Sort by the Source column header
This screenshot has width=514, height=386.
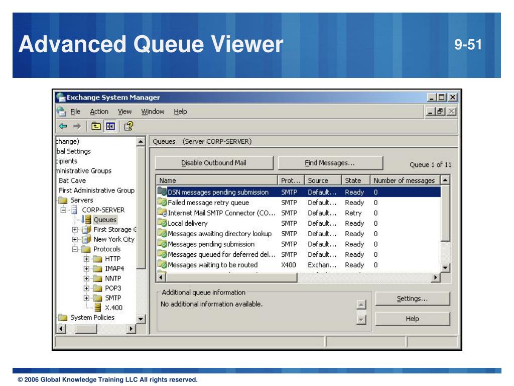[x=323, y=180]
